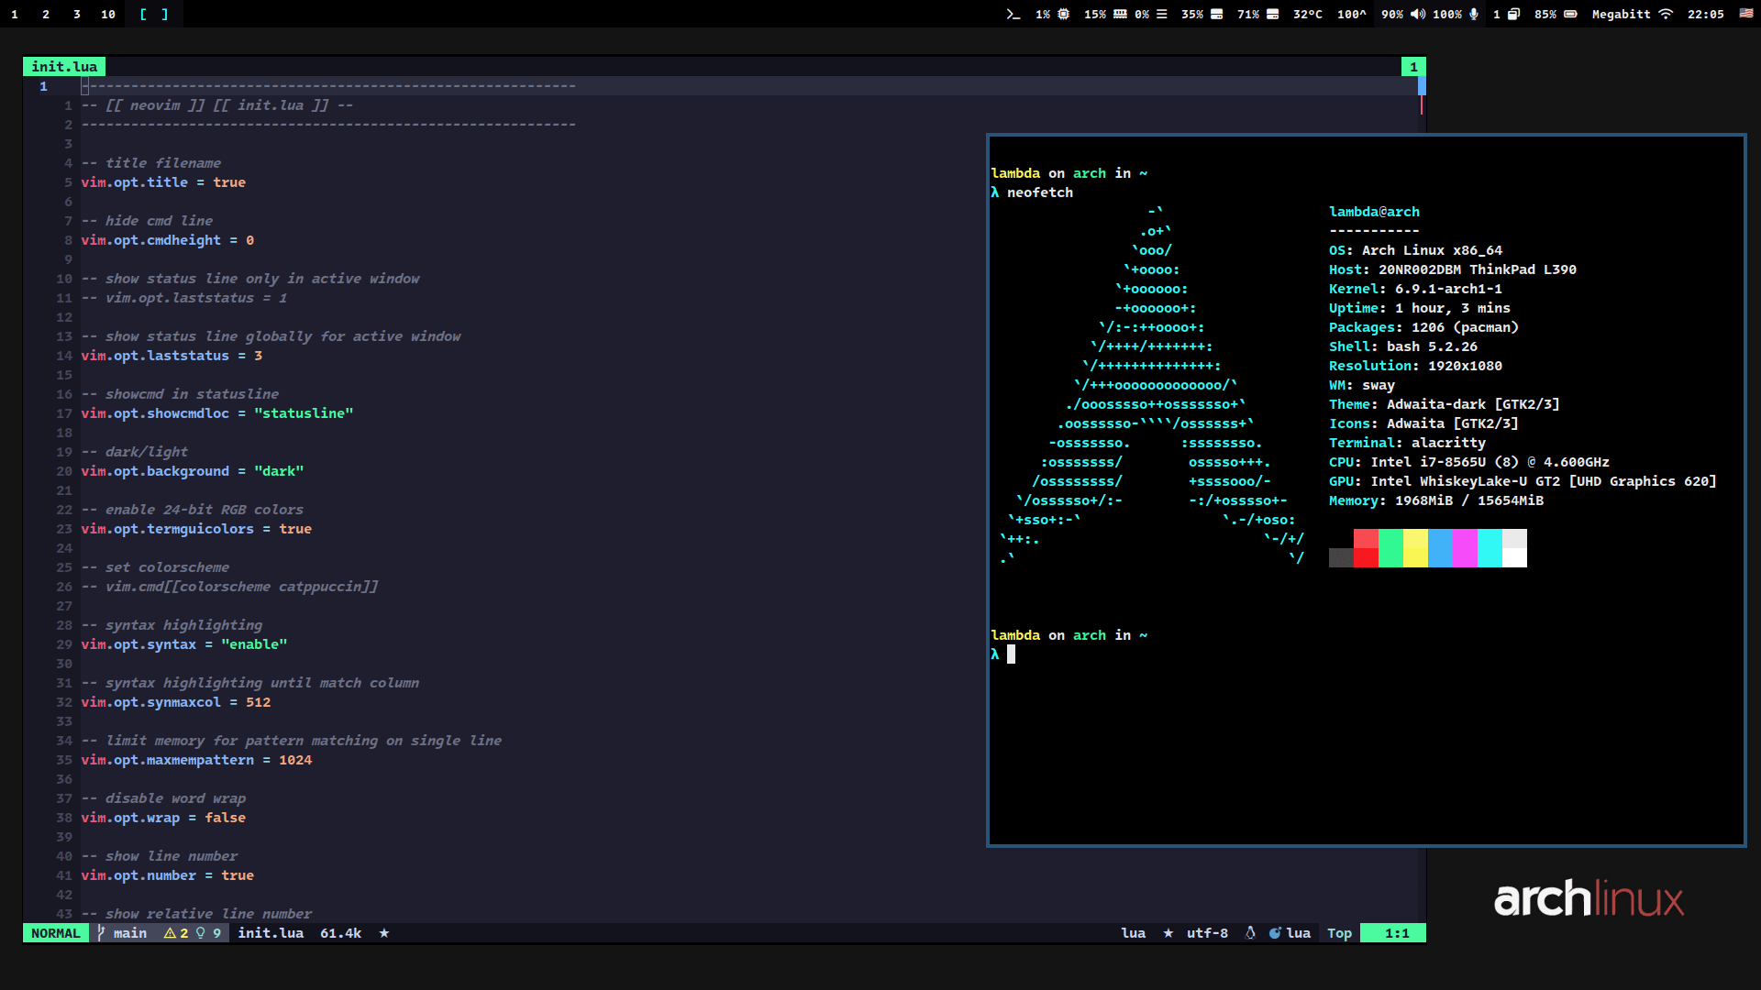Click the Linux penguin icon in statusline
This screenshot has width=1761, height=990.
click(1250, 933)
